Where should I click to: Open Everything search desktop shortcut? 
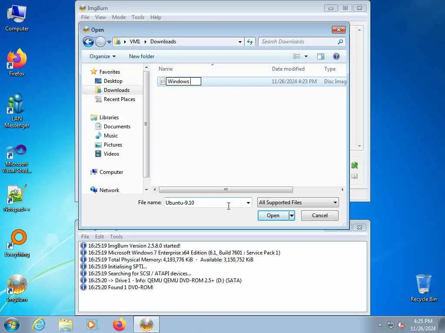(17, 243)
